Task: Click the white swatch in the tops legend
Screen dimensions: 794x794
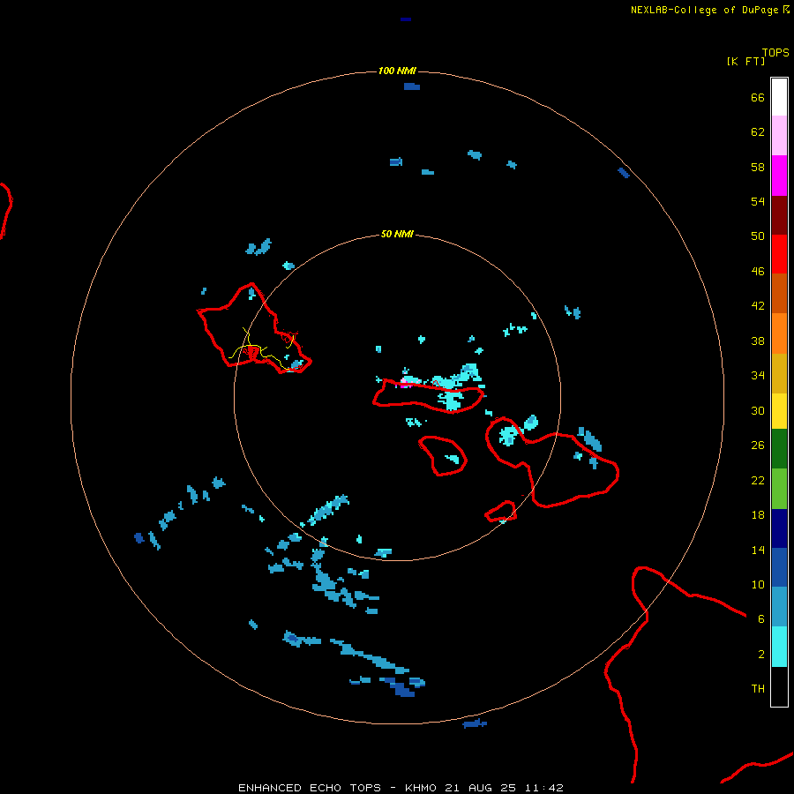Action: click(779, 97)
